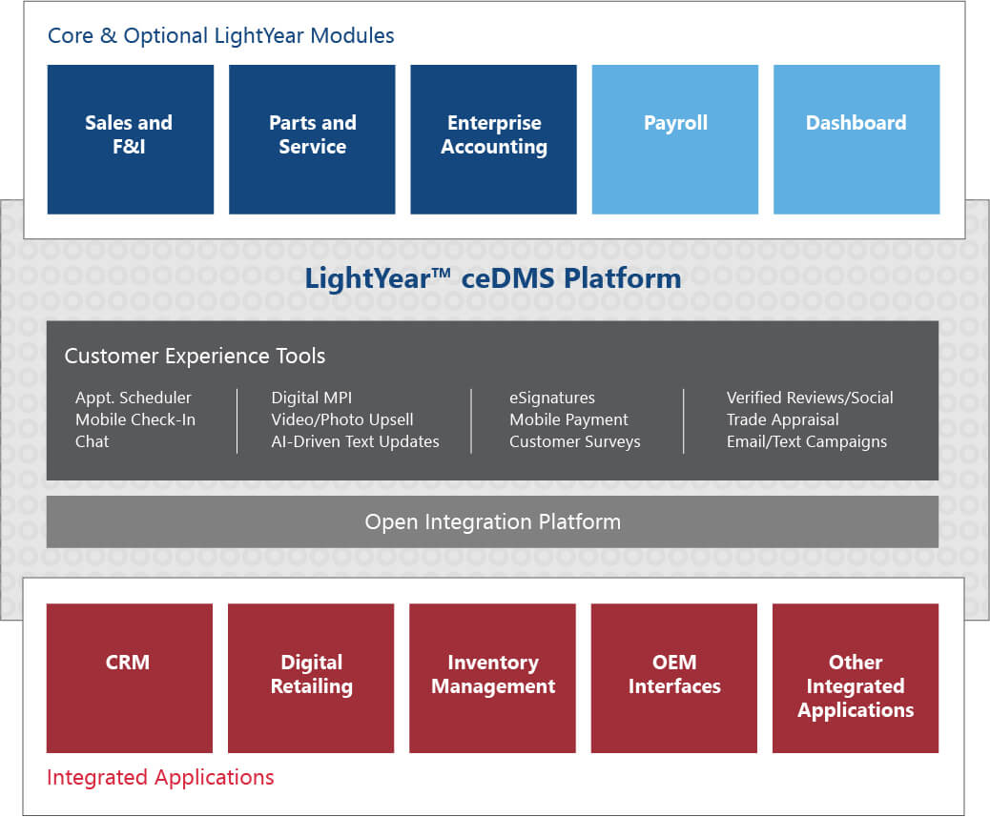Screen dimensions: 990x817
Task: Open the Inventory Management tile
Action: (x=492, y=678)
